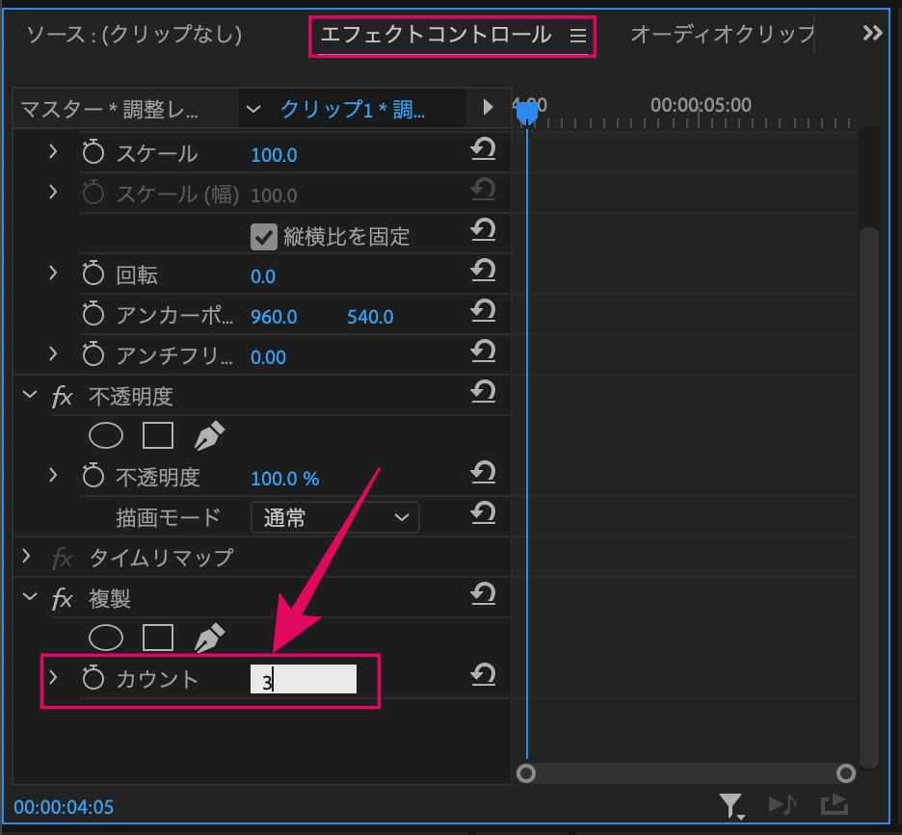Show hidden panel tabs via double-chevron
The height and width of the screenshot is (835, 902).
click(872, 34)
